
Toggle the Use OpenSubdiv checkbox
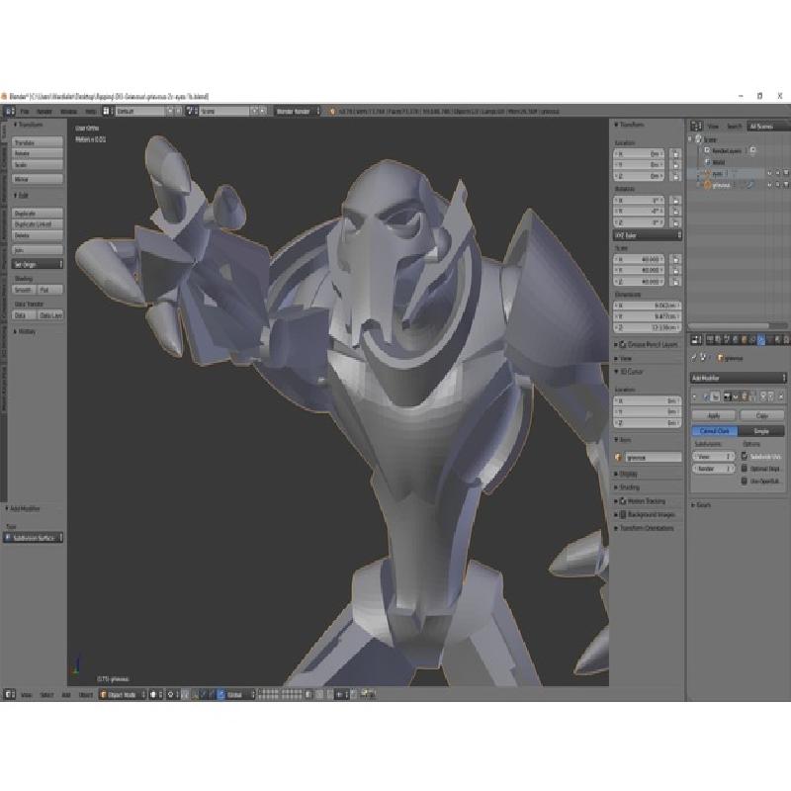point(744,481)
